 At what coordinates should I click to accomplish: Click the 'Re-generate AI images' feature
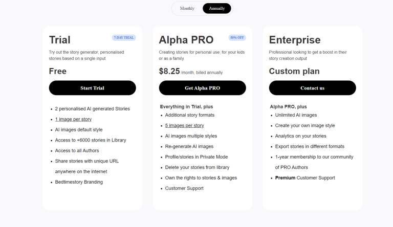189,146
